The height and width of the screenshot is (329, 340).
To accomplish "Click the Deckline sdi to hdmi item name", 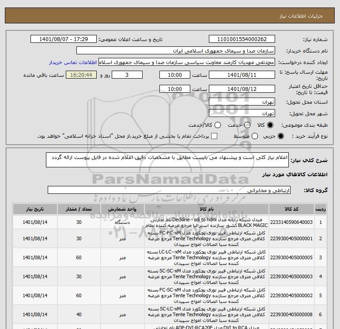I will click(207, 223).
